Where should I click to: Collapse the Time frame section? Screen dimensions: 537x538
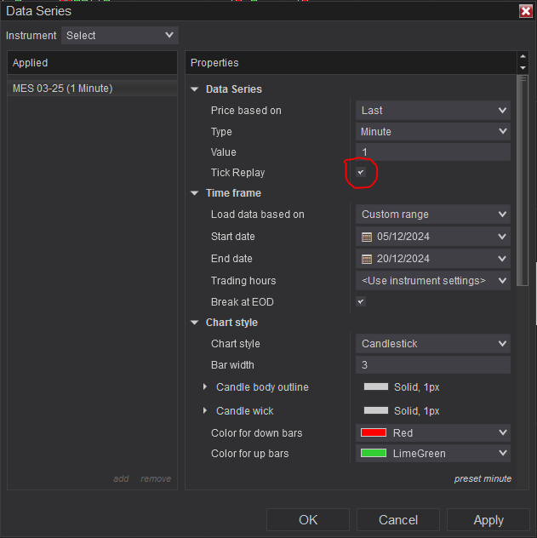tap(195, 193)
